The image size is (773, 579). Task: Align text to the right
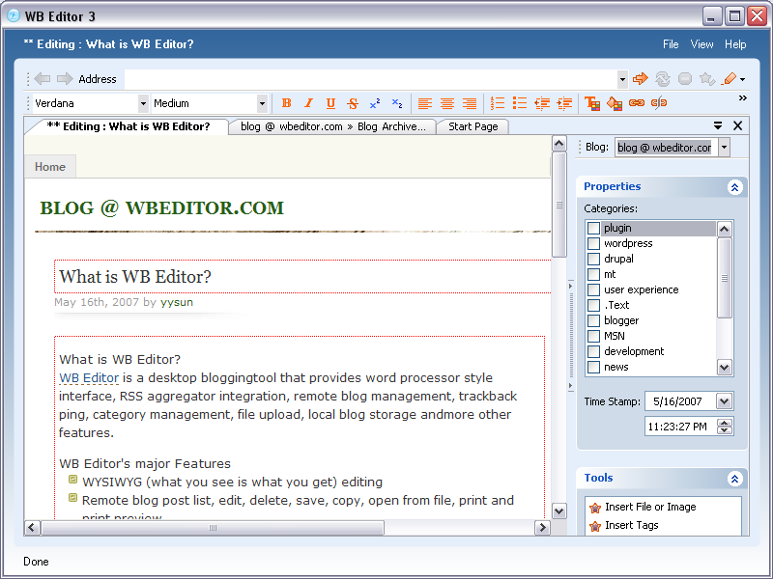470,103
